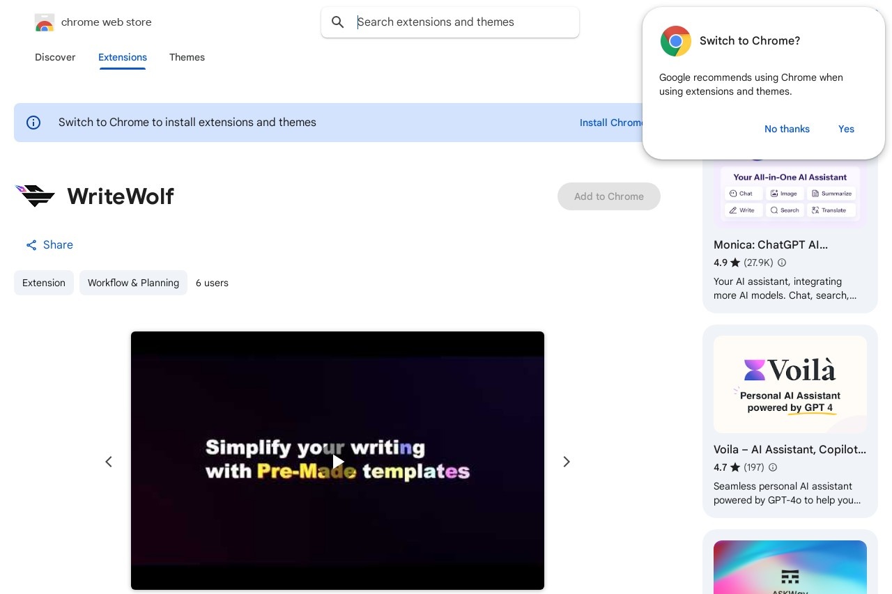Click the share icon beside Share
Image resolution: width=892 pixels, height=594 pixels.
tap(31, 245)
